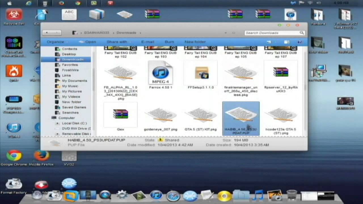Click the navigation pane scrollbar
Viewport: 363px width, 204px height.
[x=94, y=91]
